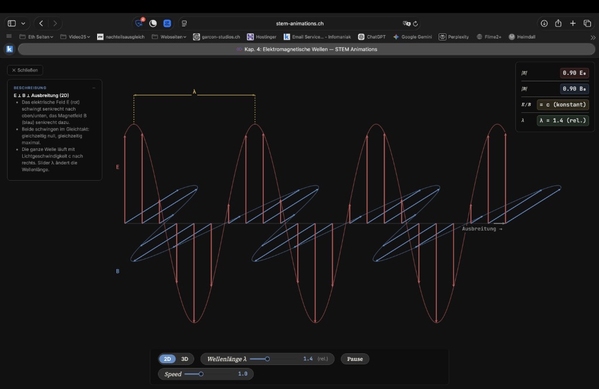Open the Heimdall bookmark
The image size is (599, 389).
522,37
